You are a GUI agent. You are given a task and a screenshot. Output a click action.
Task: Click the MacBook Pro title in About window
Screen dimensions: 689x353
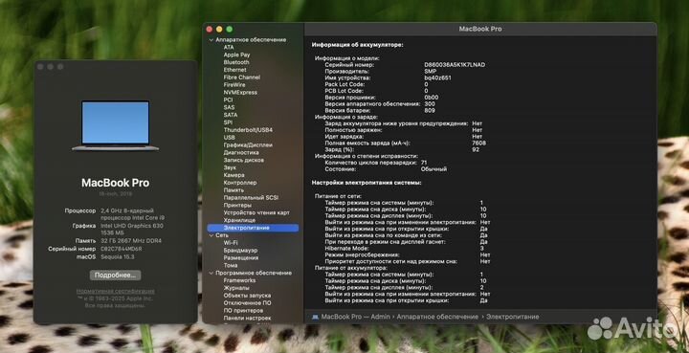[116, 183]
